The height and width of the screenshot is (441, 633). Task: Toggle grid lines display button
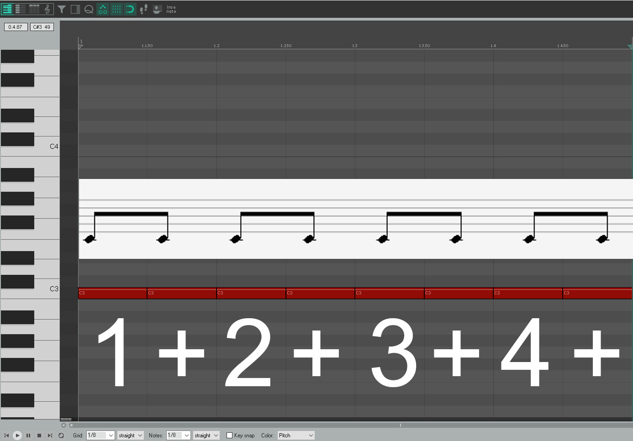click(116, 9)
